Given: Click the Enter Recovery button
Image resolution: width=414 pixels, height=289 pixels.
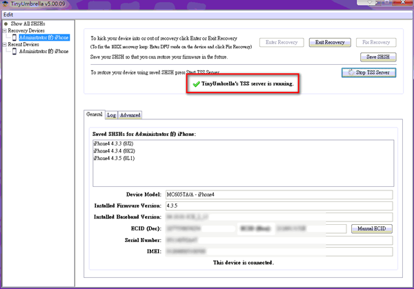Looking at the screenshot, I should click(282, 42).
